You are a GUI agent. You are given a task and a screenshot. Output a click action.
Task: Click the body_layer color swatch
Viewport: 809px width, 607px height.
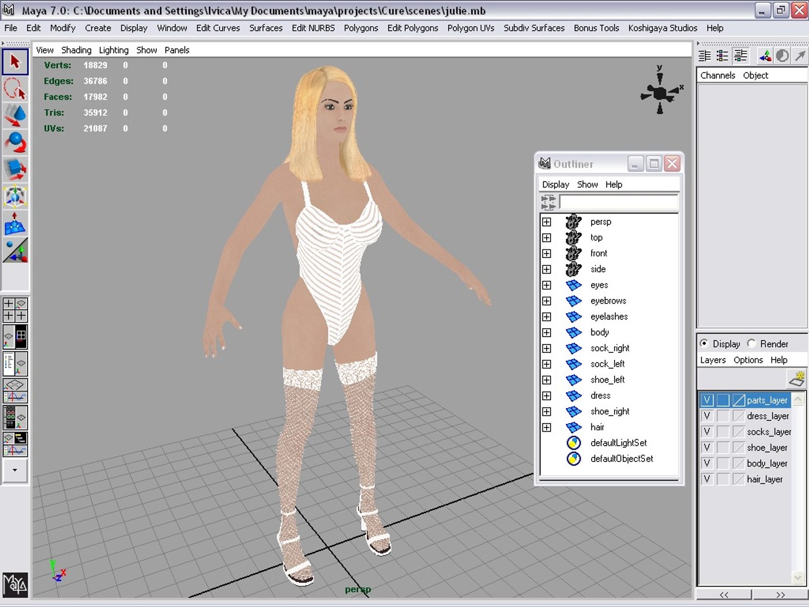739,463
